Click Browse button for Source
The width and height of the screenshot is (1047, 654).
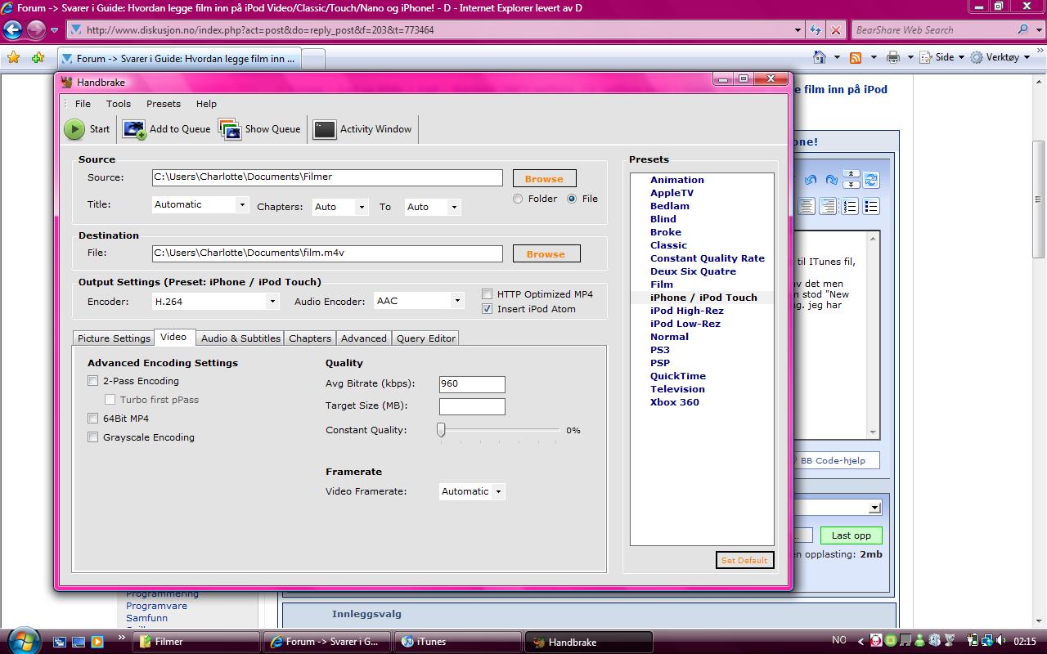544,178
